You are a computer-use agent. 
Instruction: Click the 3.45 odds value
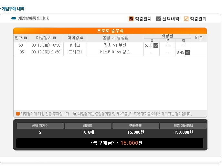click(x=180, y=52)
